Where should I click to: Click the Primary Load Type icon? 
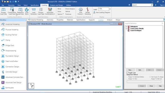pos(41,11)
